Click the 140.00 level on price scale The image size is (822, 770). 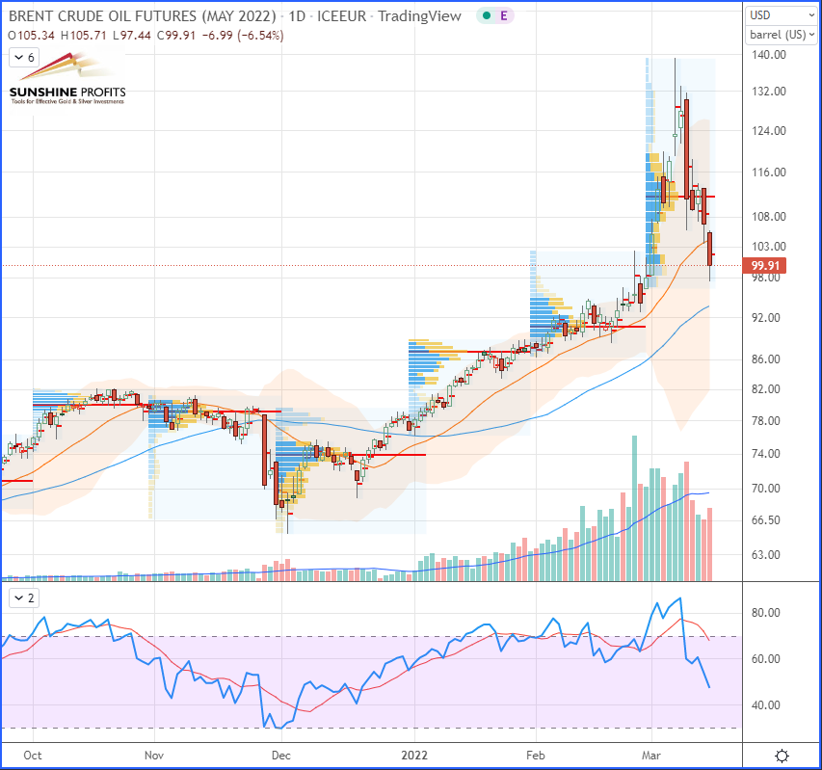pyautogui.click(x=769, y=56)
